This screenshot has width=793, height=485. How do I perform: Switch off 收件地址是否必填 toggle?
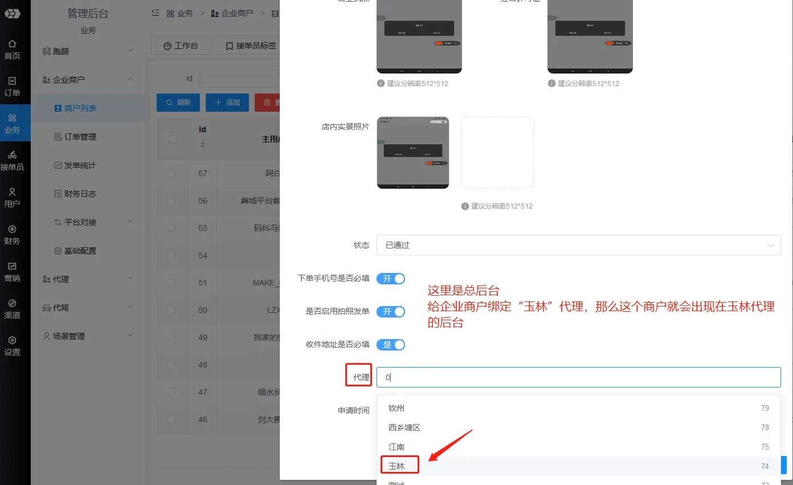[x=391, y=345]
